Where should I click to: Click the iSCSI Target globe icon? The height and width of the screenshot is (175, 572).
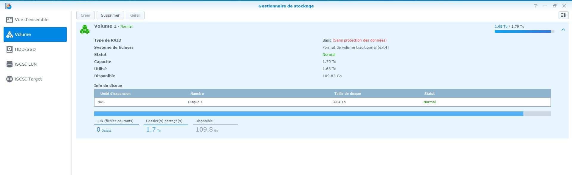(10, 79)
